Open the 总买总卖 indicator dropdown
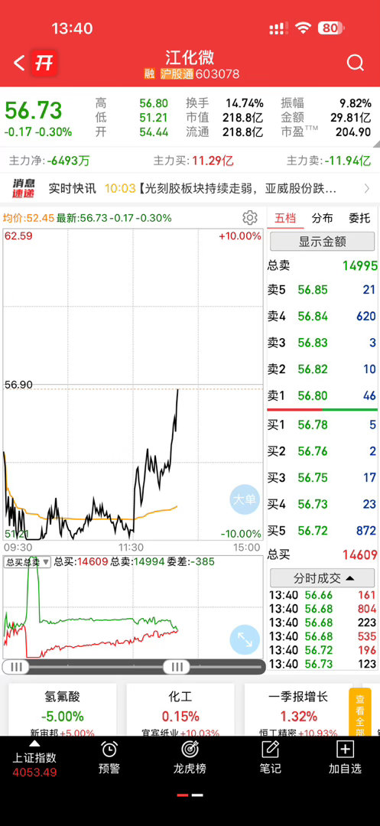 pyautogui.click(x=28, y=561)
